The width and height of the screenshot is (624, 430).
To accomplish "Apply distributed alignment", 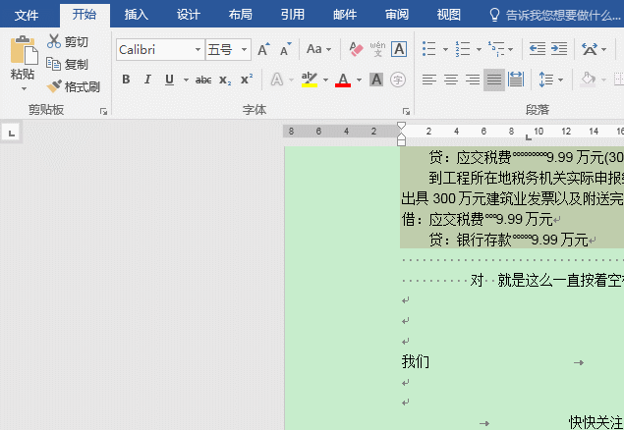I will pyautogui.click(x=516, y=80).
